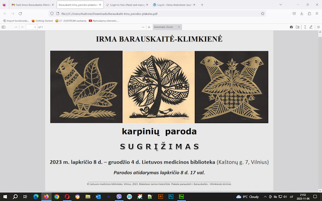
Task: Close the Log In - Elena Andruliene tab
Action: (x=194, y=5)
